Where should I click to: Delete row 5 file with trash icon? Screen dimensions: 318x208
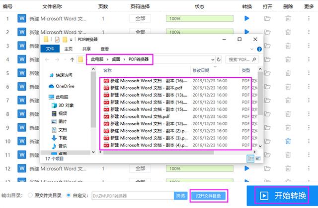click(288, 73)
